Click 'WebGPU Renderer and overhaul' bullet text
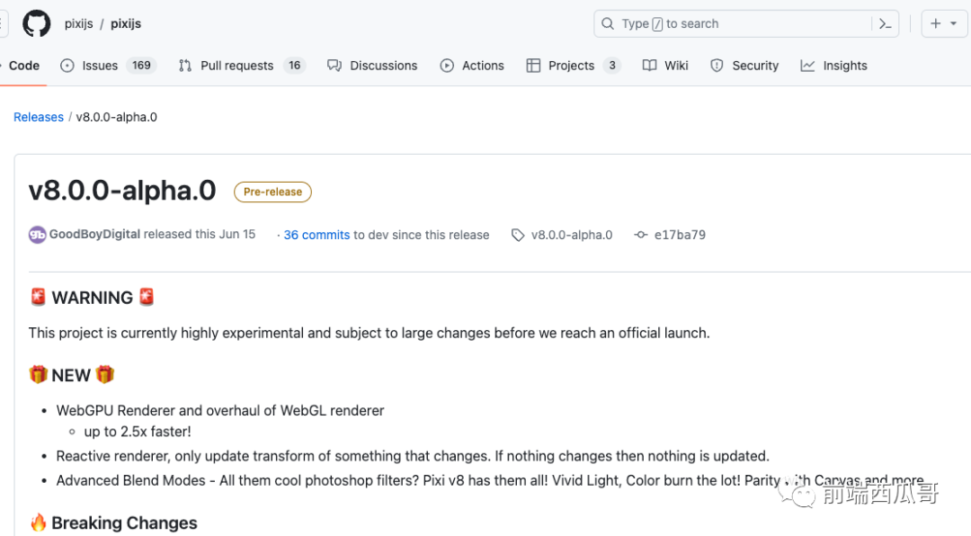 coord(220,411)
